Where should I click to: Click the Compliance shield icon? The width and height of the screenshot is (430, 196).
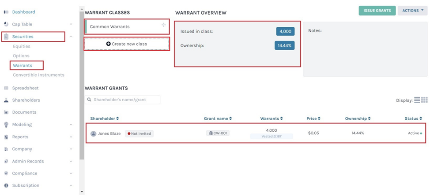pyautogui.click(x=6, y=173)
